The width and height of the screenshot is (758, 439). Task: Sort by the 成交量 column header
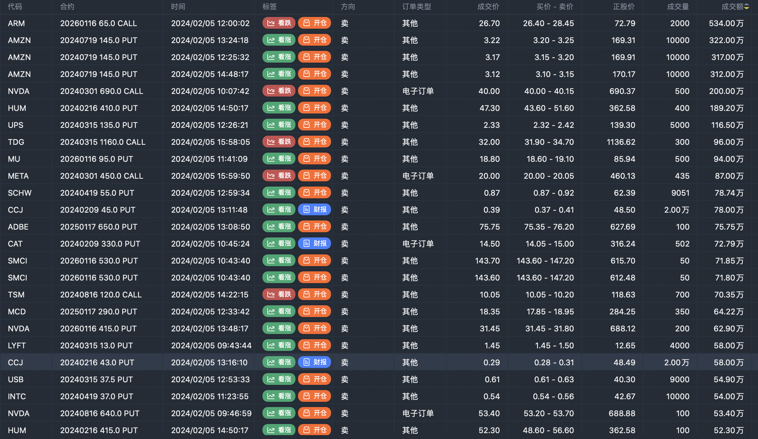pyautogui.click(x=678, y=7)
